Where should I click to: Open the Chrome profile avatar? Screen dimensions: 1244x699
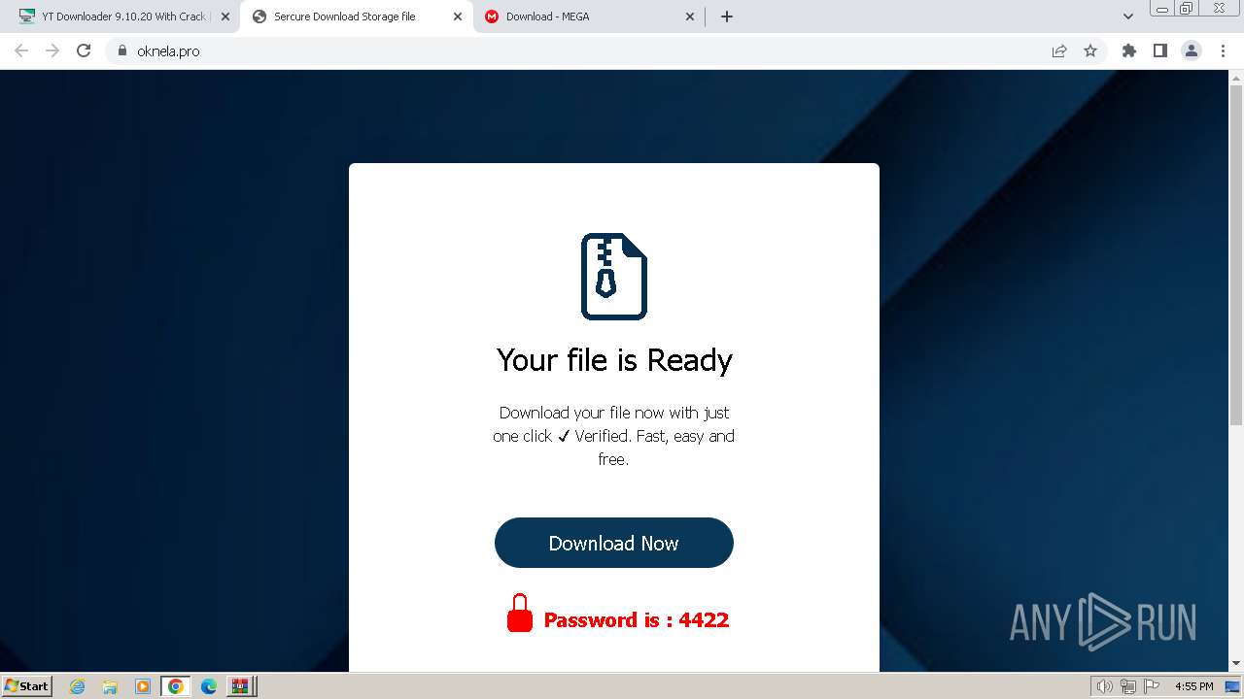(x=1192, y=50)
